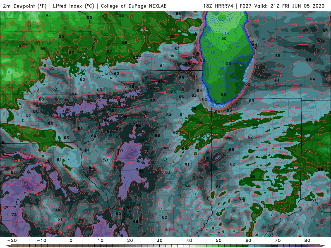Click the '2m Dewpoint (°F)' title text
331x248 pixels.
pyautogui.click(x=25, y=6)
